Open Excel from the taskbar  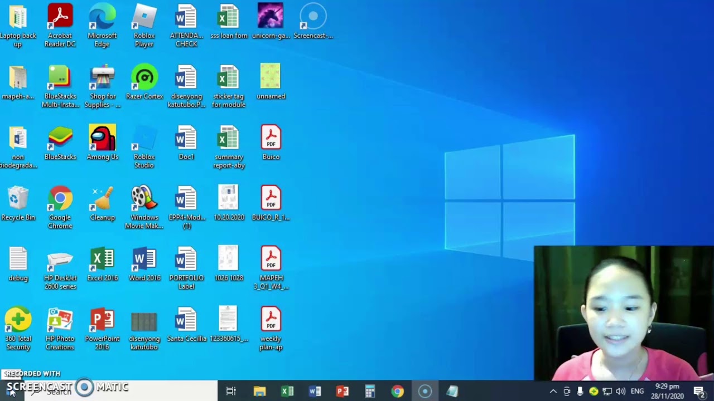point(287,391)
